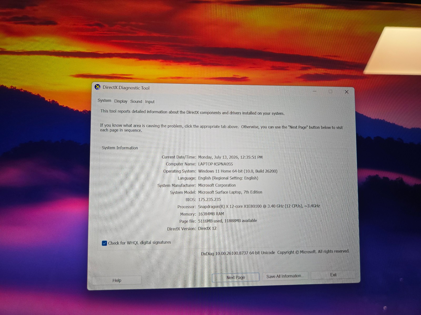Select the Input tab
The height and width of the screenshot is (315, 421).
(150, 102)
